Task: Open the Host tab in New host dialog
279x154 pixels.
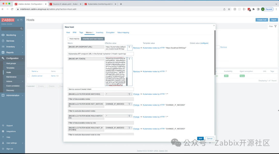Action: pos(68,32)
